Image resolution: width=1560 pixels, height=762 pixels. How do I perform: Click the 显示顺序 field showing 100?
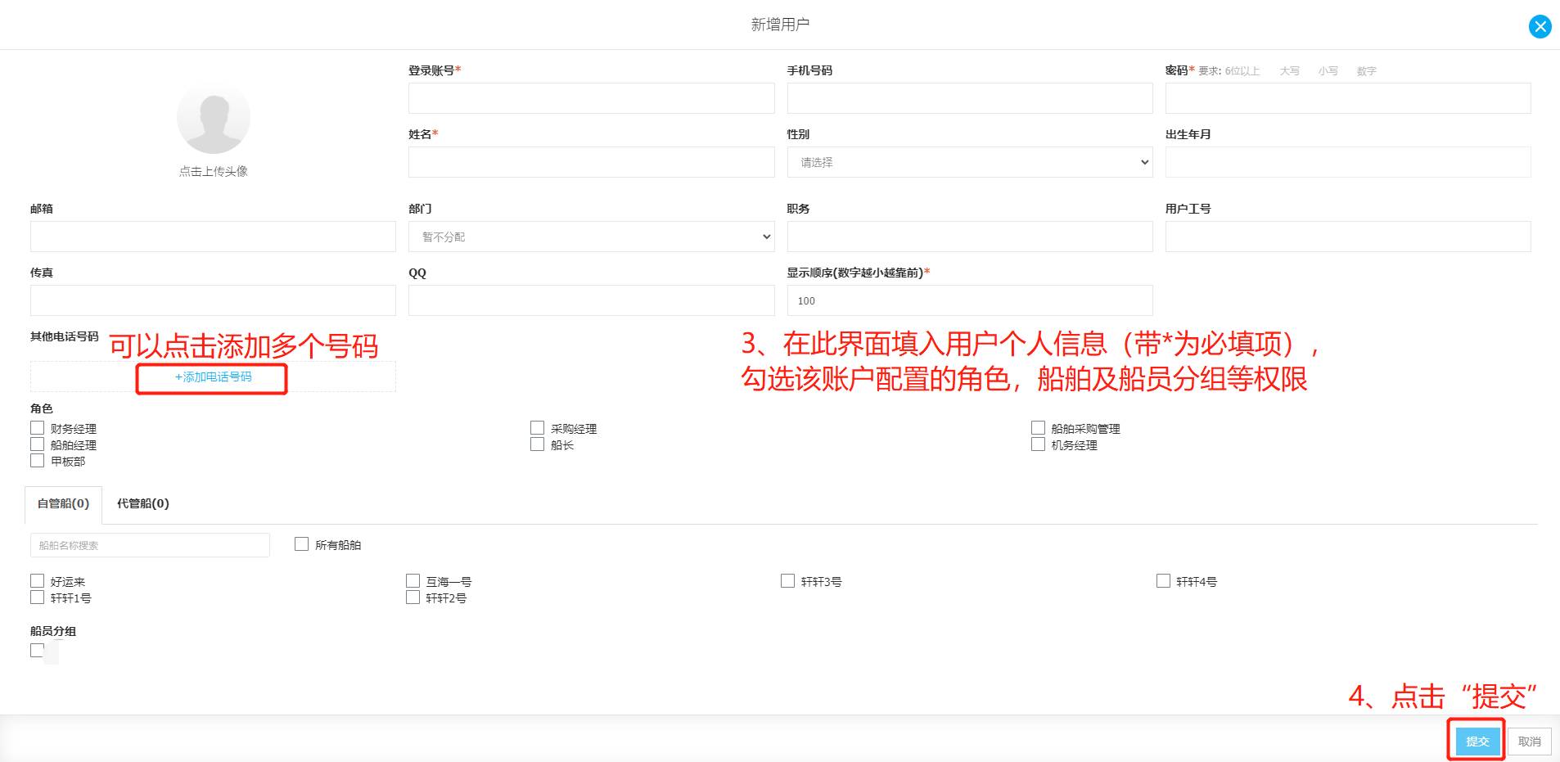coord(970,300)
